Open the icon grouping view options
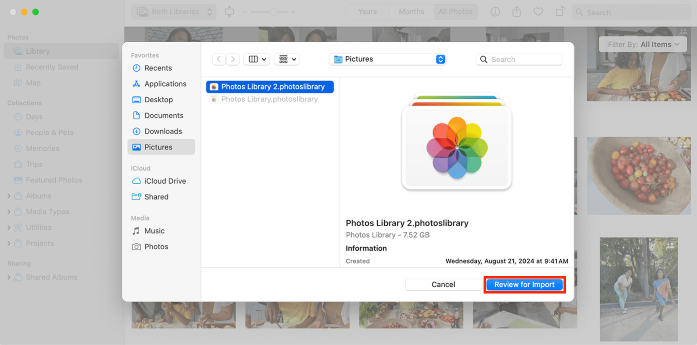This screenshot has width=697, height=345. [287, 59]
